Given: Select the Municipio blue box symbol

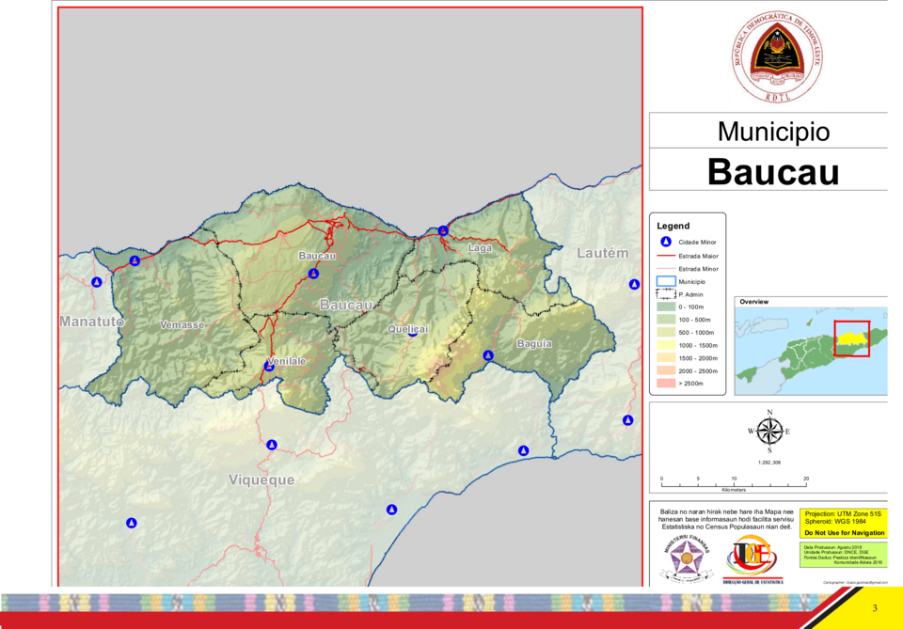Looking at the screenshot, I should pyautogui.click(x=666, y=281).
